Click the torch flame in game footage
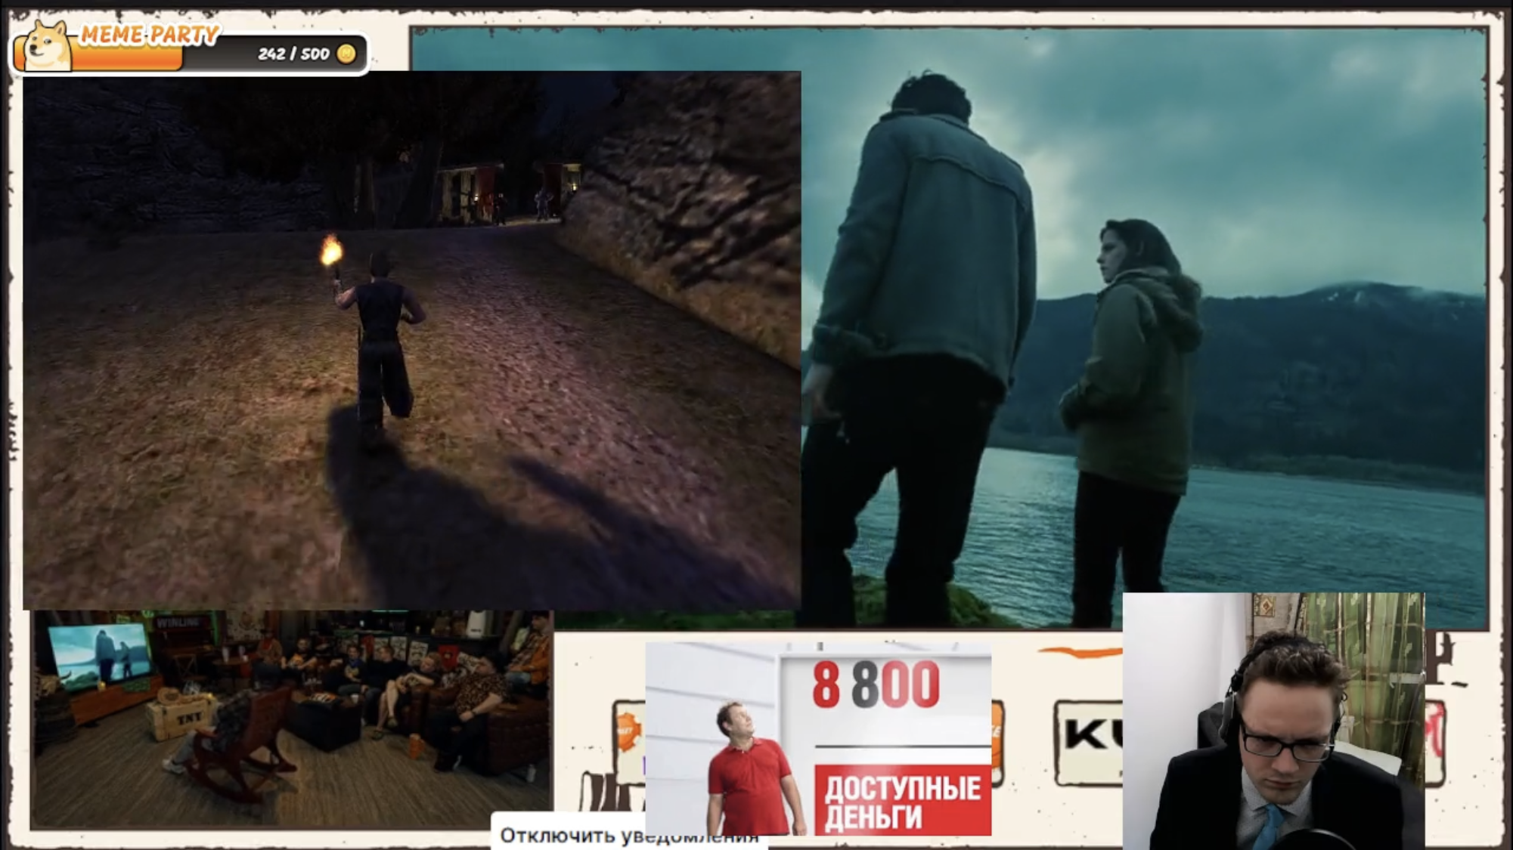 (x=330, y=250)
